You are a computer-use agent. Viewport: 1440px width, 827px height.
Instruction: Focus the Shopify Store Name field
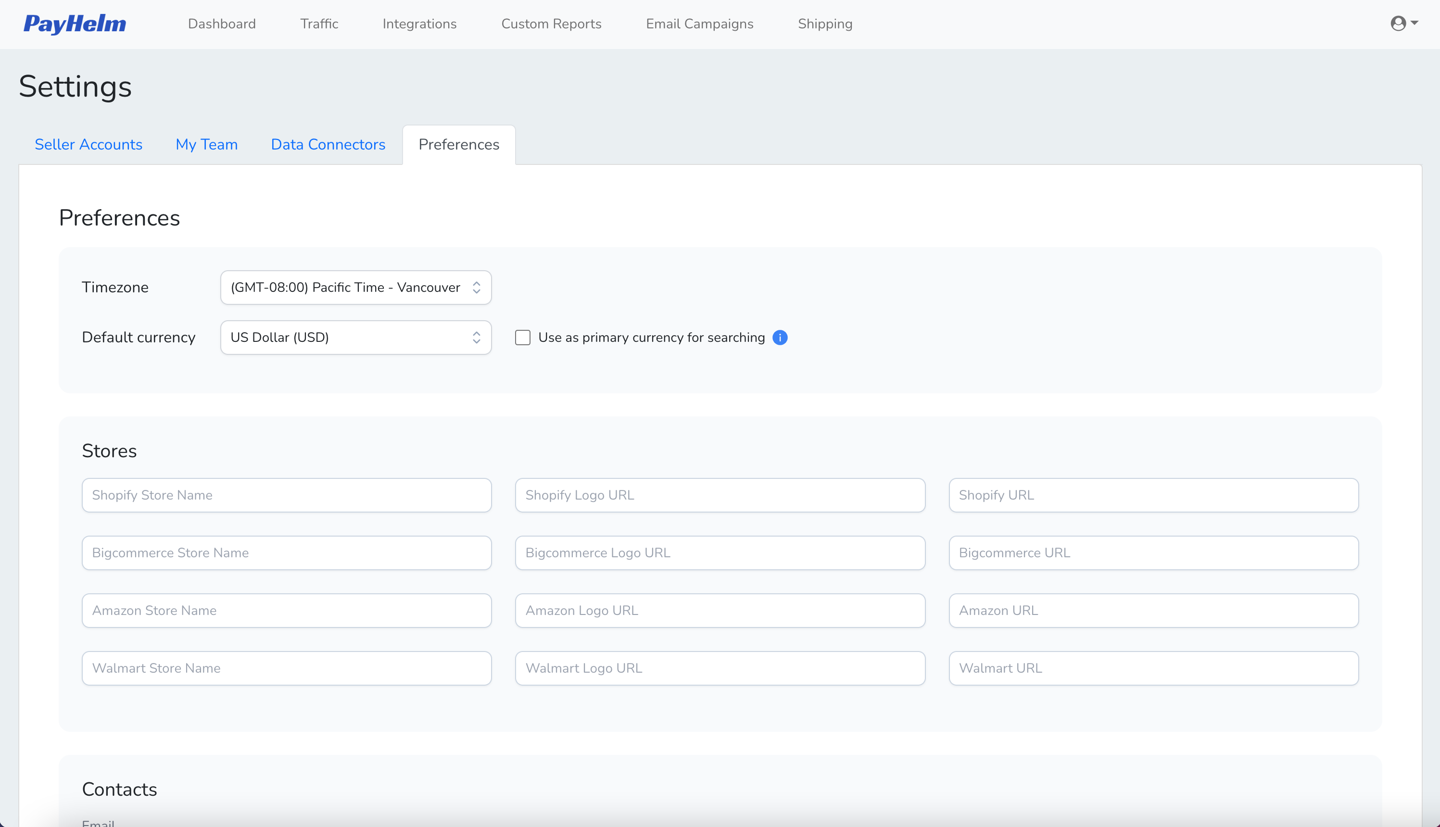[x=286, y=495]
